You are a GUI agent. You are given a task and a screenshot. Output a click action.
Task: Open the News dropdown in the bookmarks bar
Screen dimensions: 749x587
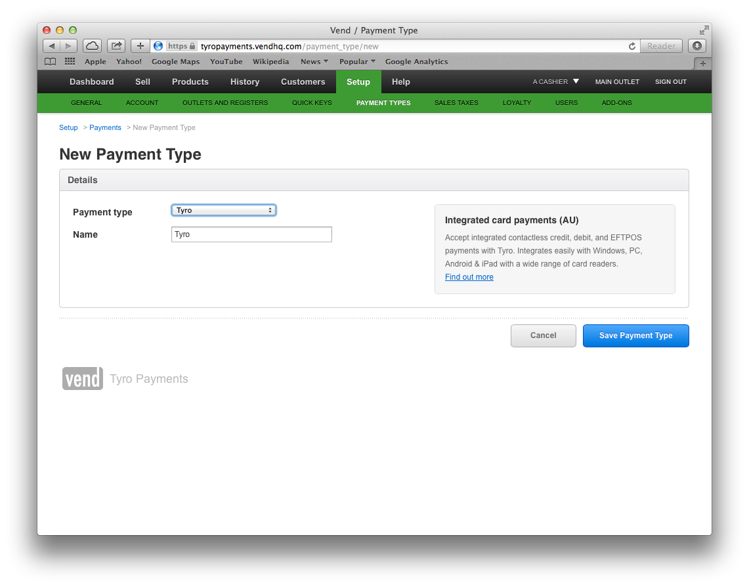pos(314,61)
